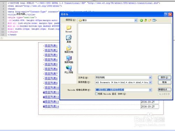Viewport: 175px width, 131px height.
Task: Click the 2016-10-25 date in row 13
Action: (x=148, y=102)
